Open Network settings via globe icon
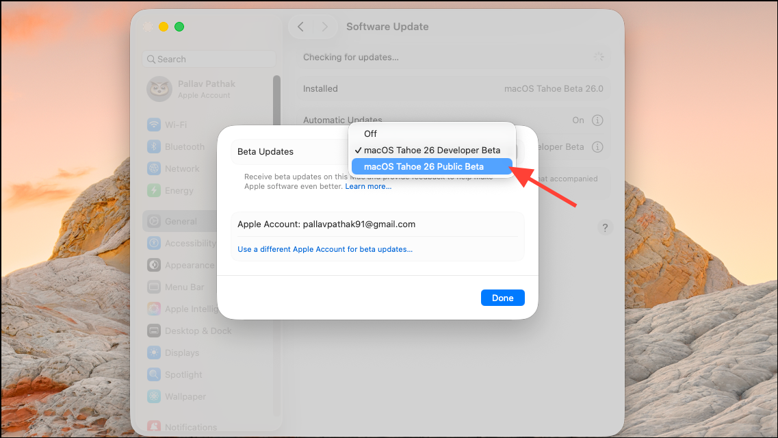 [x=154, y=168]
